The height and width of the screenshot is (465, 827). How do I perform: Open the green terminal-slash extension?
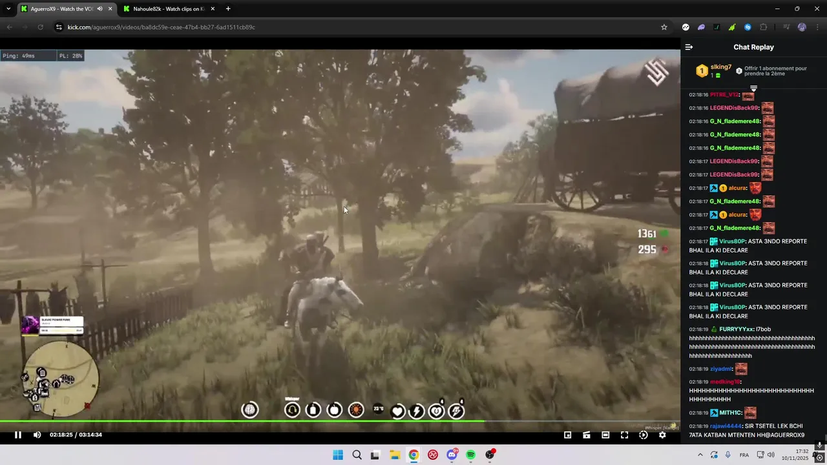pos(717,27)
